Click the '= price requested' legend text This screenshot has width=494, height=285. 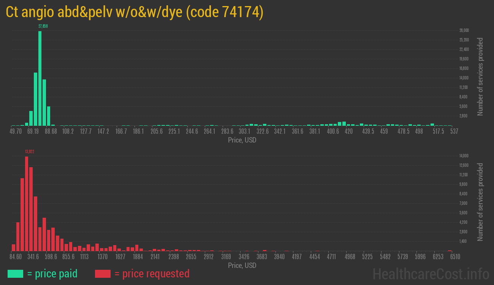pyautogui.click(x=152, y=274)
